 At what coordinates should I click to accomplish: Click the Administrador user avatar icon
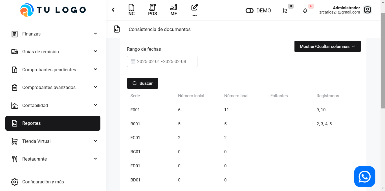[367, 10]
